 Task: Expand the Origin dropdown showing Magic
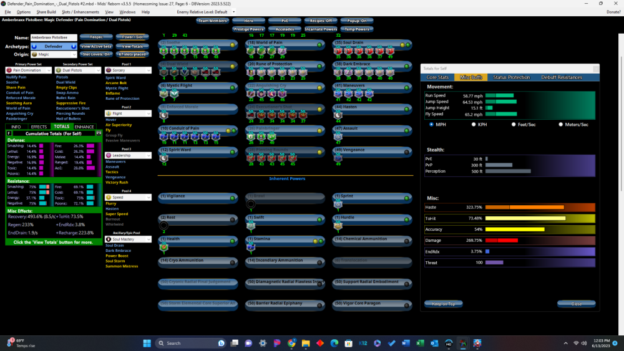pos(53,54)
